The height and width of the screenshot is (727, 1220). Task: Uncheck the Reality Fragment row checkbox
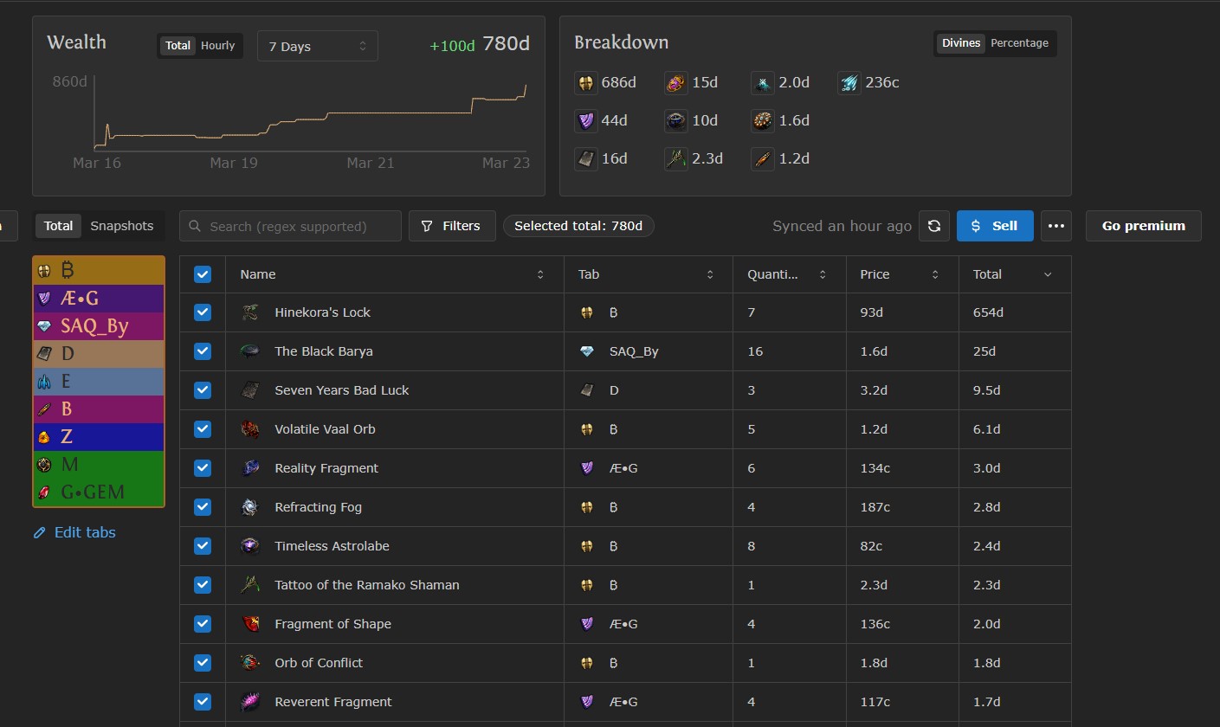[x=203, y=468]
